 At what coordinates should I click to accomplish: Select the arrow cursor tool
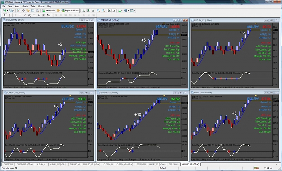coord(5,15)
